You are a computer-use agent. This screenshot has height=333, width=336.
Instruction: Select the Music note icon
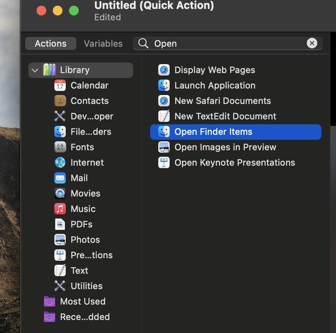click(60, 209)
